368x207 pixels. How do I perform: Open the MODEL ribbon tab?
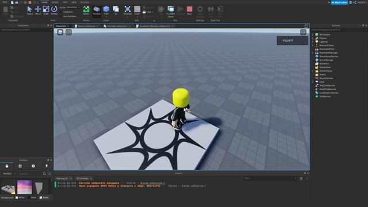55,2
